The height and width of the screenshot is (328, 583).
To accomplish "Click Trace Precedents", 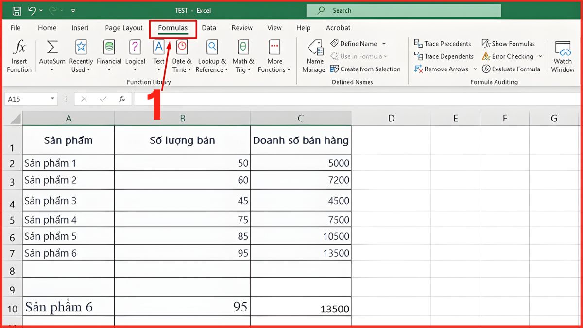I will coord(442,43).
